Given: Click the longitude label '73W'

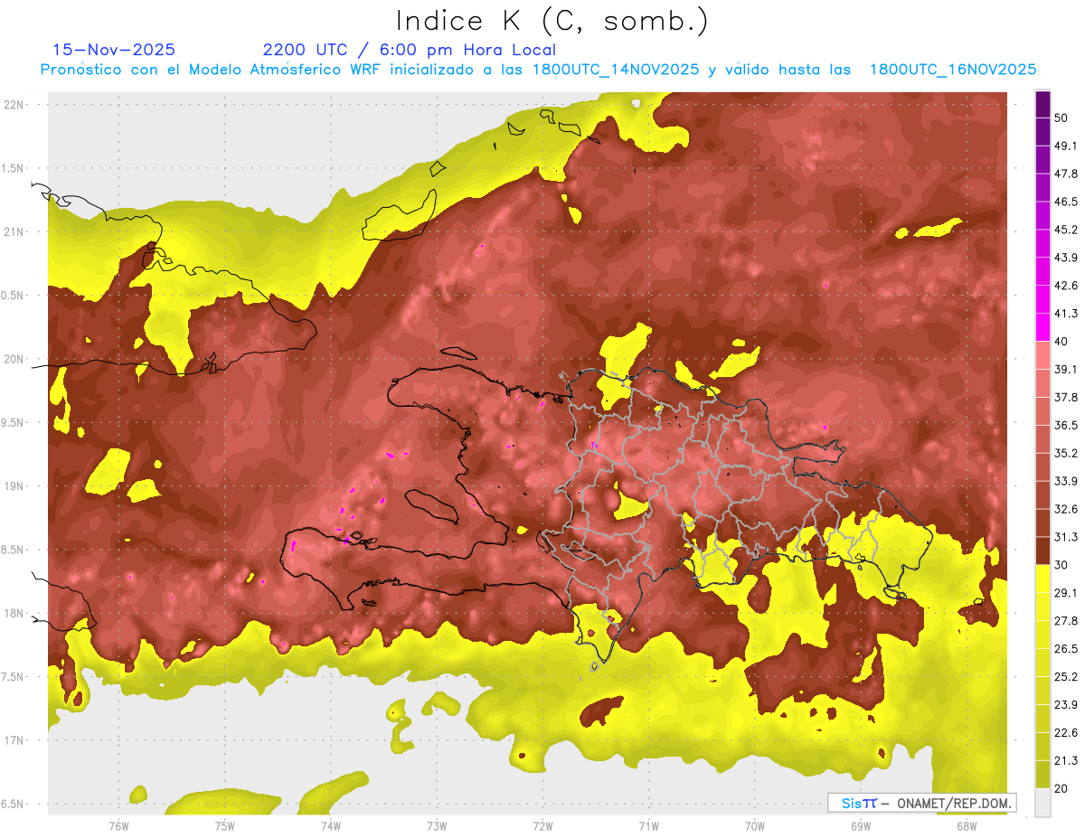Looking at the screenshot, I should pyautogui.click(x=437, y=826).
